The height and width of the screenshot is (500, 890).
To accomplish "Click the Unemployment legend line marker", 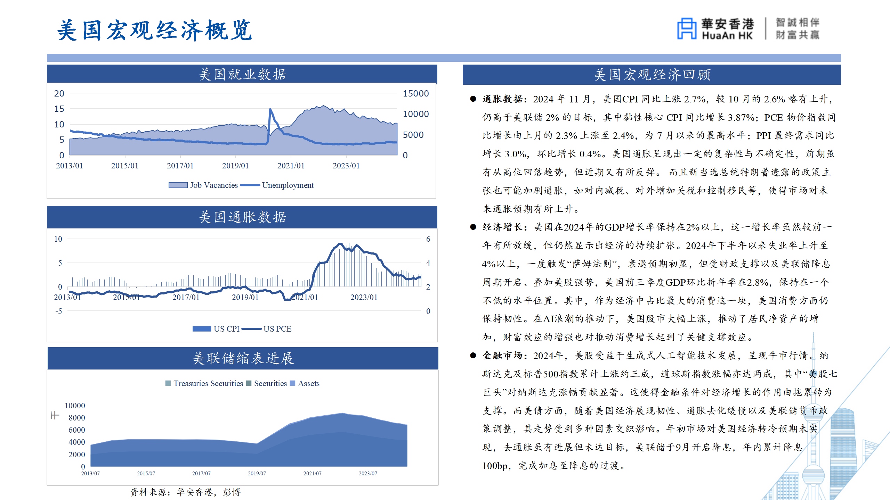I will [x=250, y=185].
